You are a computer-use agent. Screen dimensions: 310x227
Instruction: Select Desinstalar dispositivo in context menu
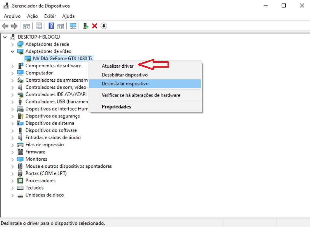click(125, 84)
